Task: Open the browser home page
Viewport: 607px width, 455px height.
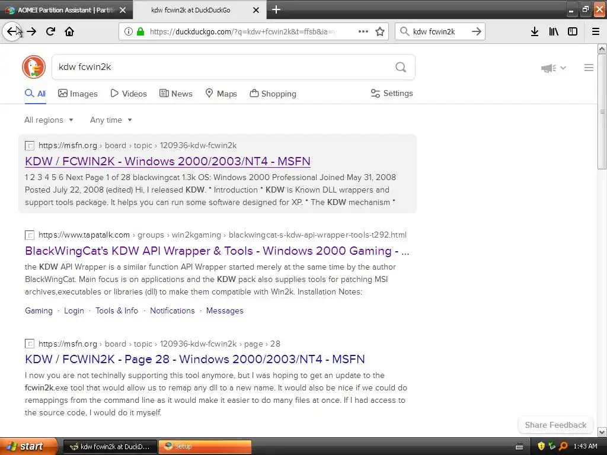Action: pos(69,31)
